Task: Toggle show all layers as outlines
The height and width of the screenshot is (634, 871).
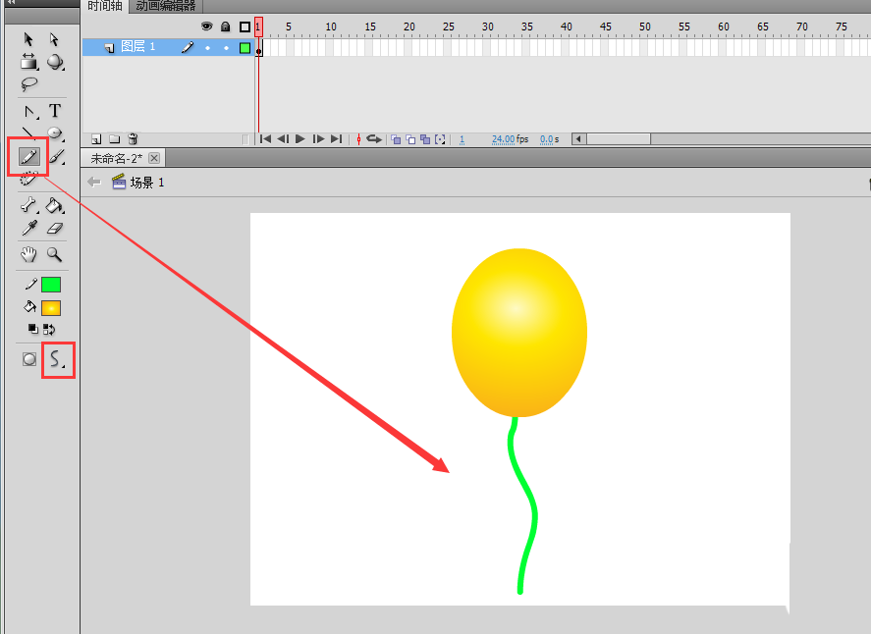Action: tap(245, 26)
